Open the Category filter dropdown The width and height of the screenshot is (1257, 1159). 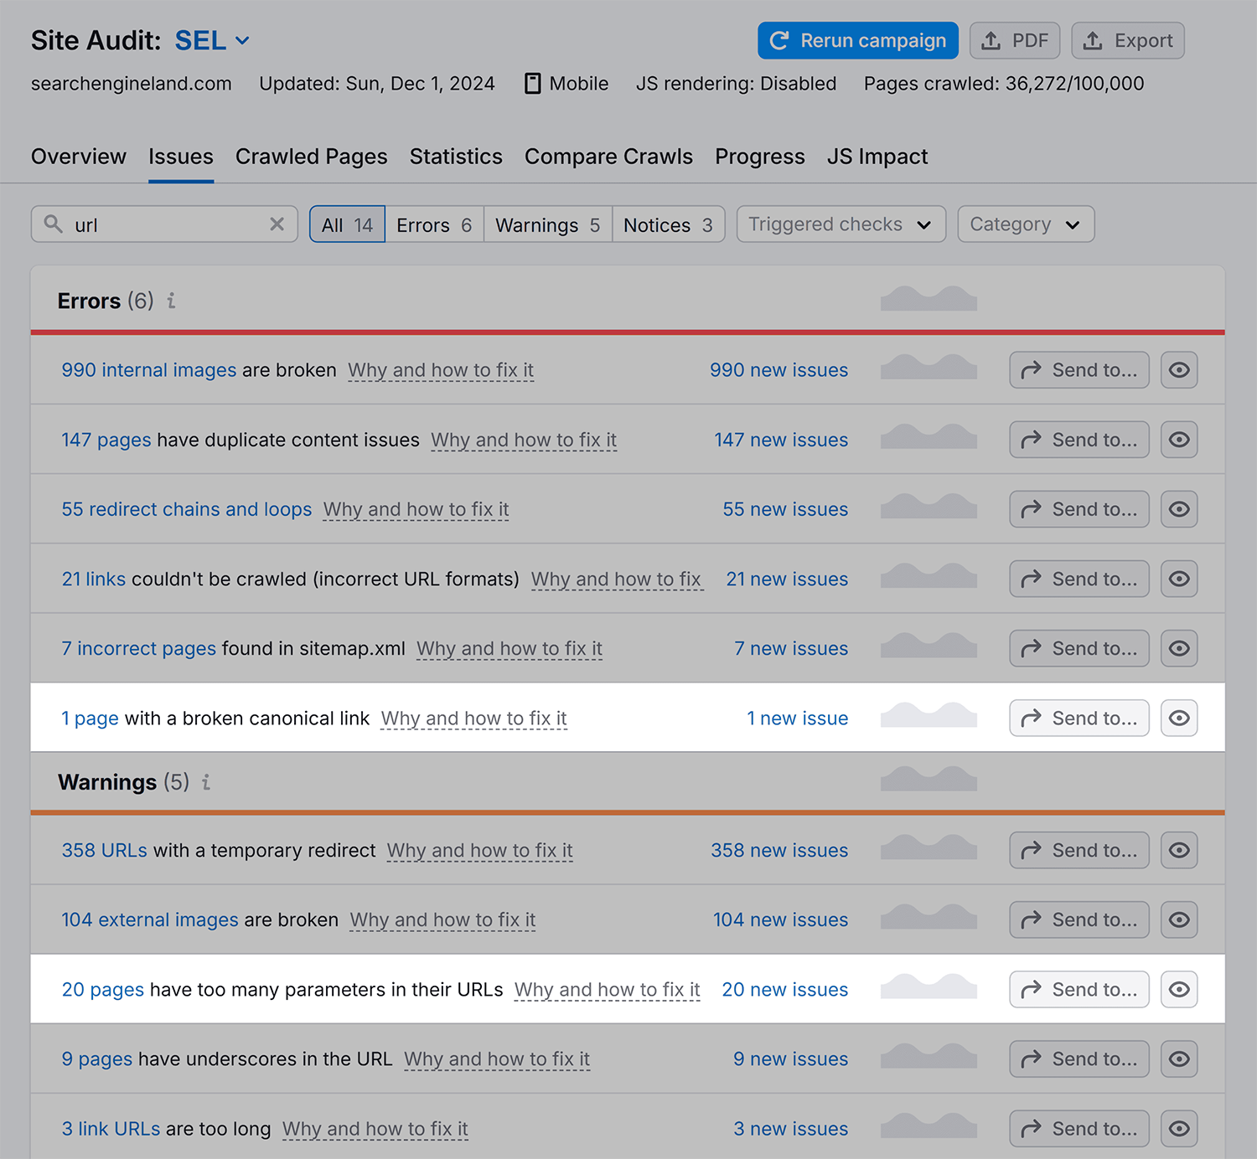1026,224
